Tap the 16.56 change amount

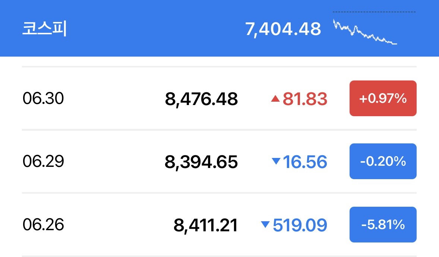pyautogui.click(x=305, y=162)
